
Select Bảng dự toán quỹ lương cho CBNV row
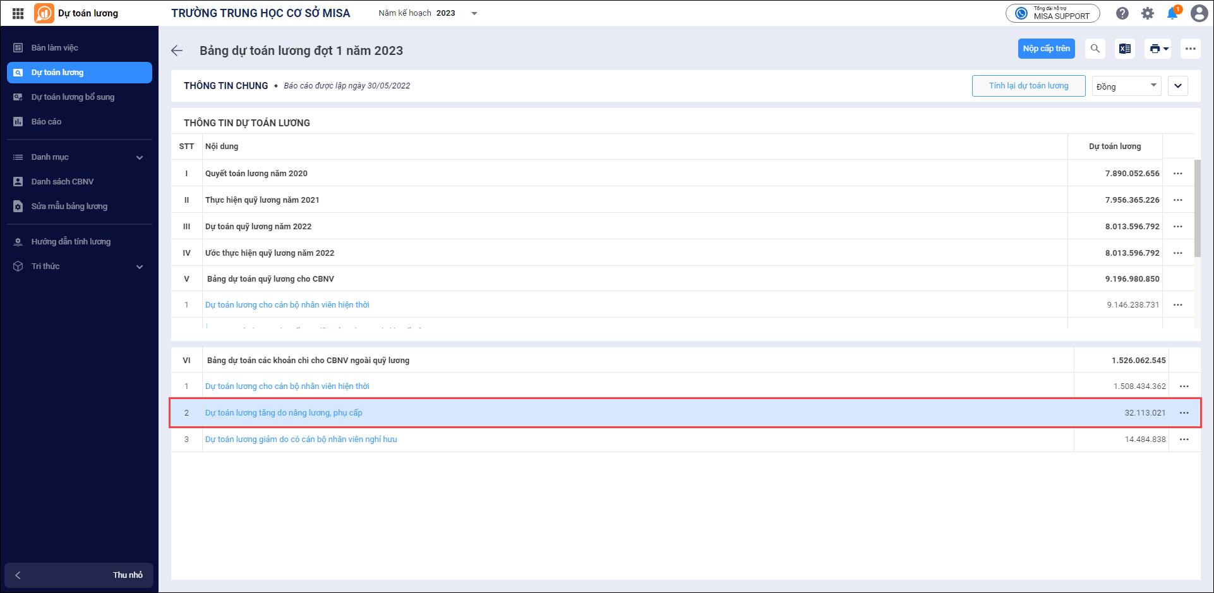(x=270, y=279)
